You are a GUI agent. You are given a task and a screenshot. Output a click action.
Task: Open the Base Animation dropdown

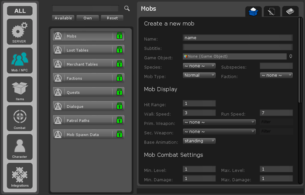pyautogui.click(x=199, y=141)
